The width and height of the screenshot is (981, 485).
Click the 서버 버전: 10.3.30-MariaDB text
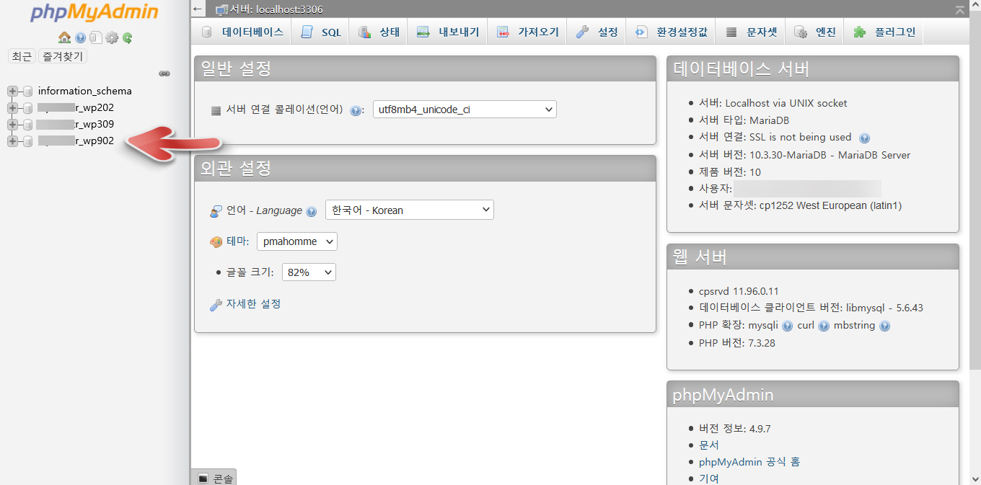click(x=804, y=155)
